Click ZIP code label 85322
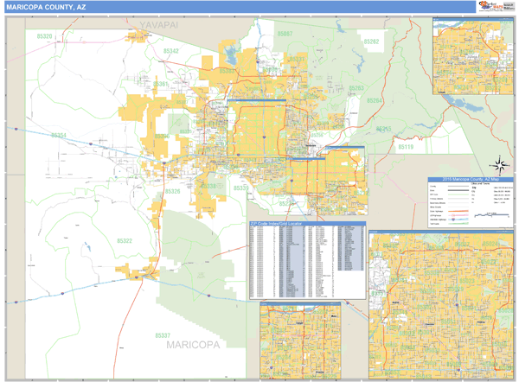This screenshot has width=519, height=382. point(125,241)
